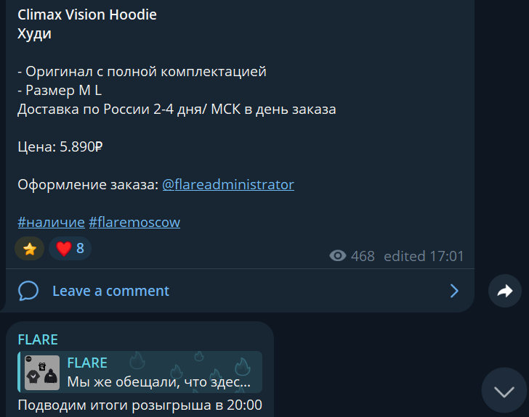This screenshot has width=529, height=417.
Task: Open the @flareadministrator mention link
Action: pyautogui.click(x=228, y=185)
